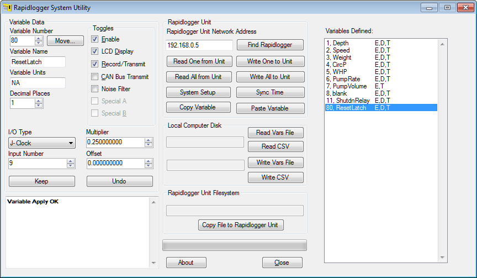Toggle the Record/Transmit checkbox
The width and height of the screenshot is (477, 278).
(x=94, y=64)
